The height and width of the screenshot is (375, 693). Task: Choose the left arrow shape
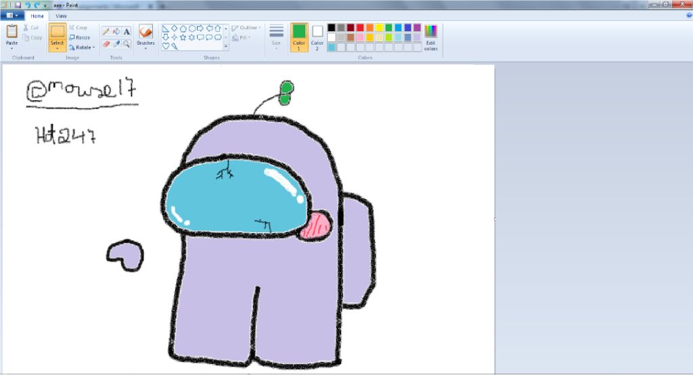pos(210,28)
